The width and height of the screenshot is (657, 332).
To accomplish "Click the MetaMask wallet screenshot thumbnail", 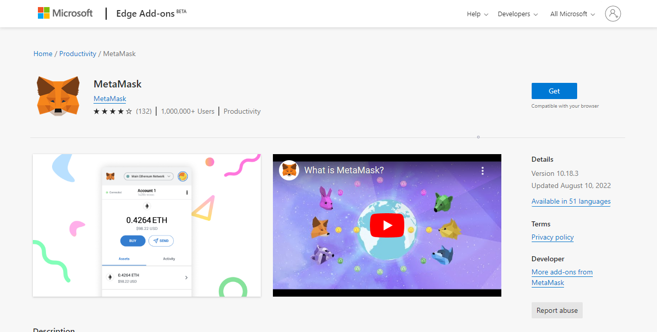I will (x=147, y=225).
